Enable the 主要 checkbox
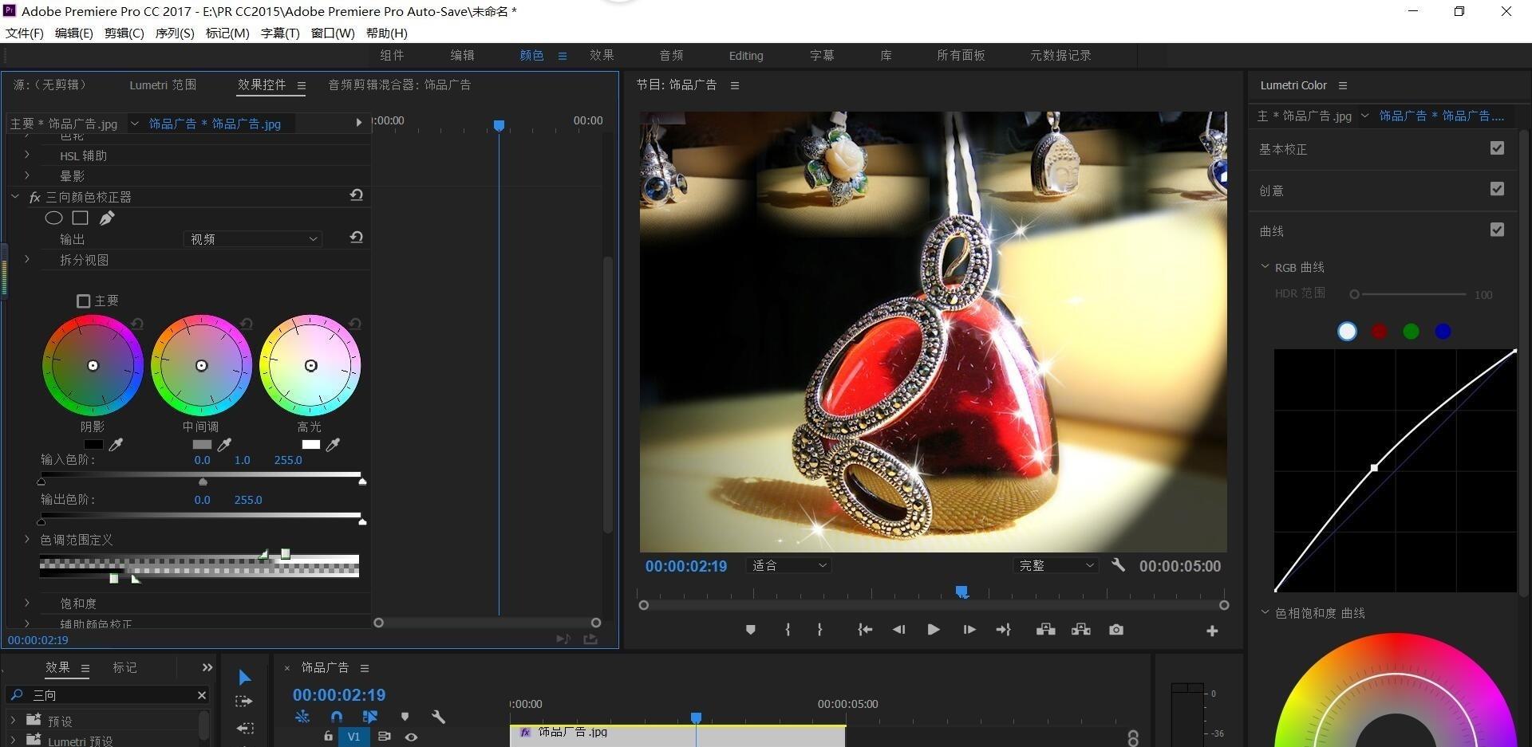This screenshot has width=1532, height=747. 83,301
